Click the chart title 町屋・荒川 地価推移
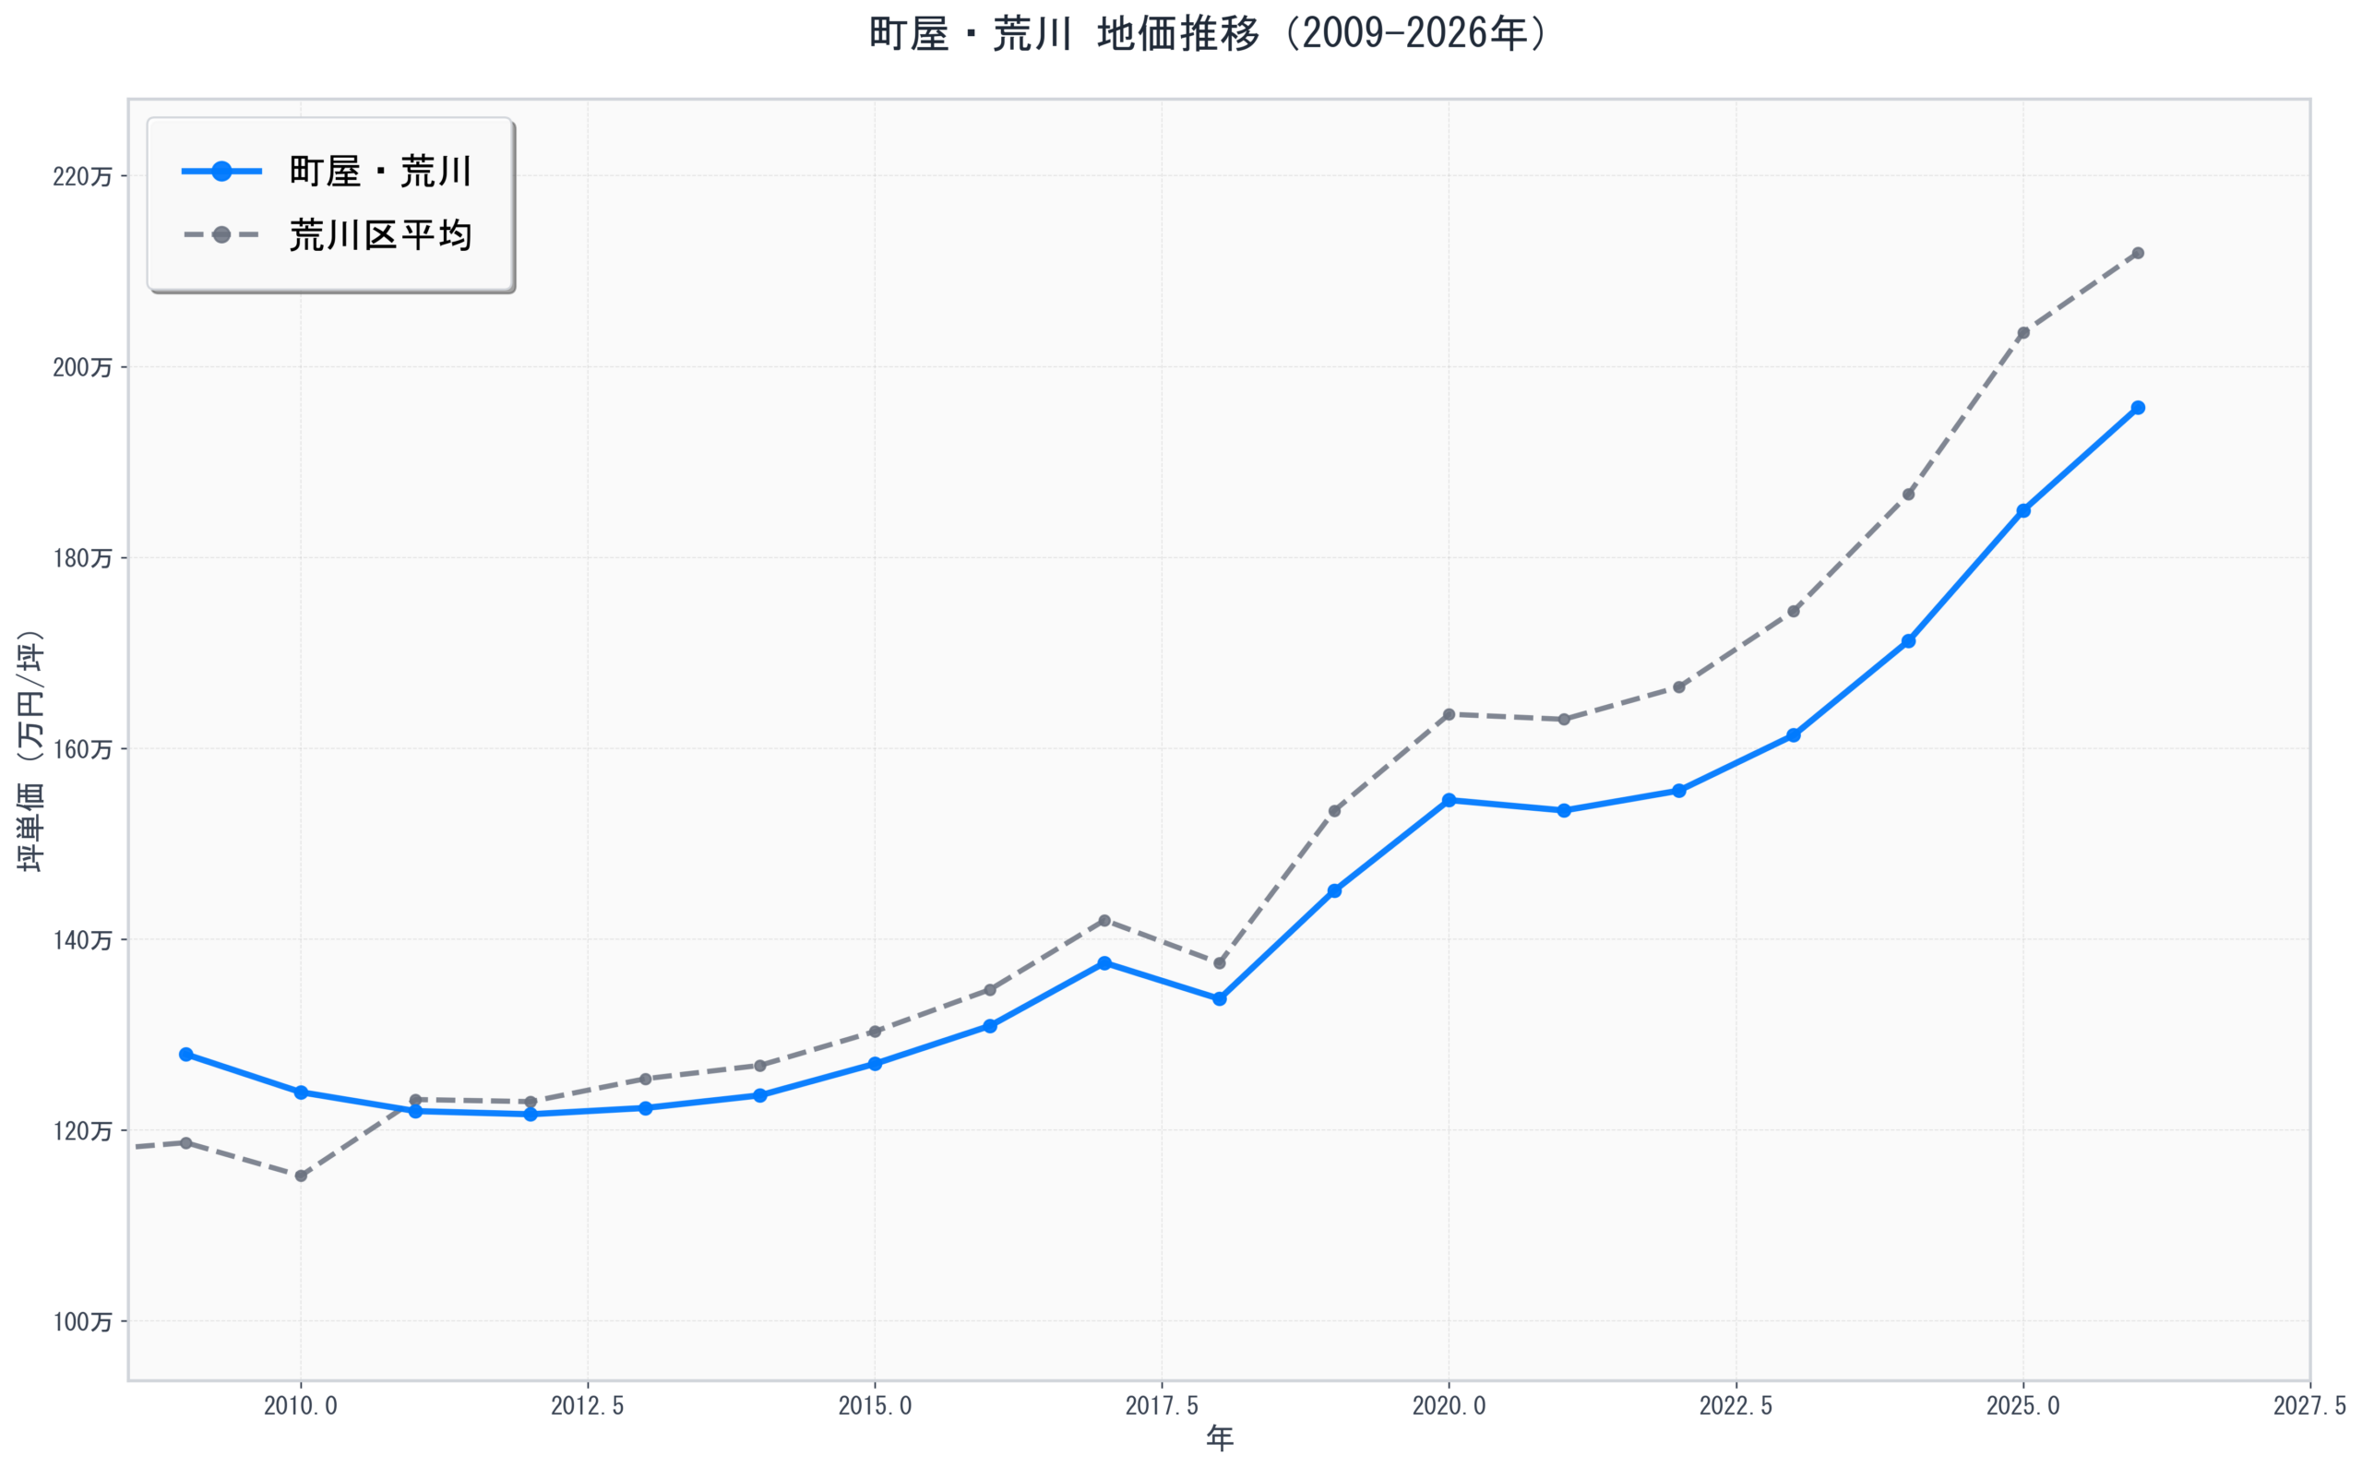The height and width of the screenshot is (1468, 2362). [1207, 34]
